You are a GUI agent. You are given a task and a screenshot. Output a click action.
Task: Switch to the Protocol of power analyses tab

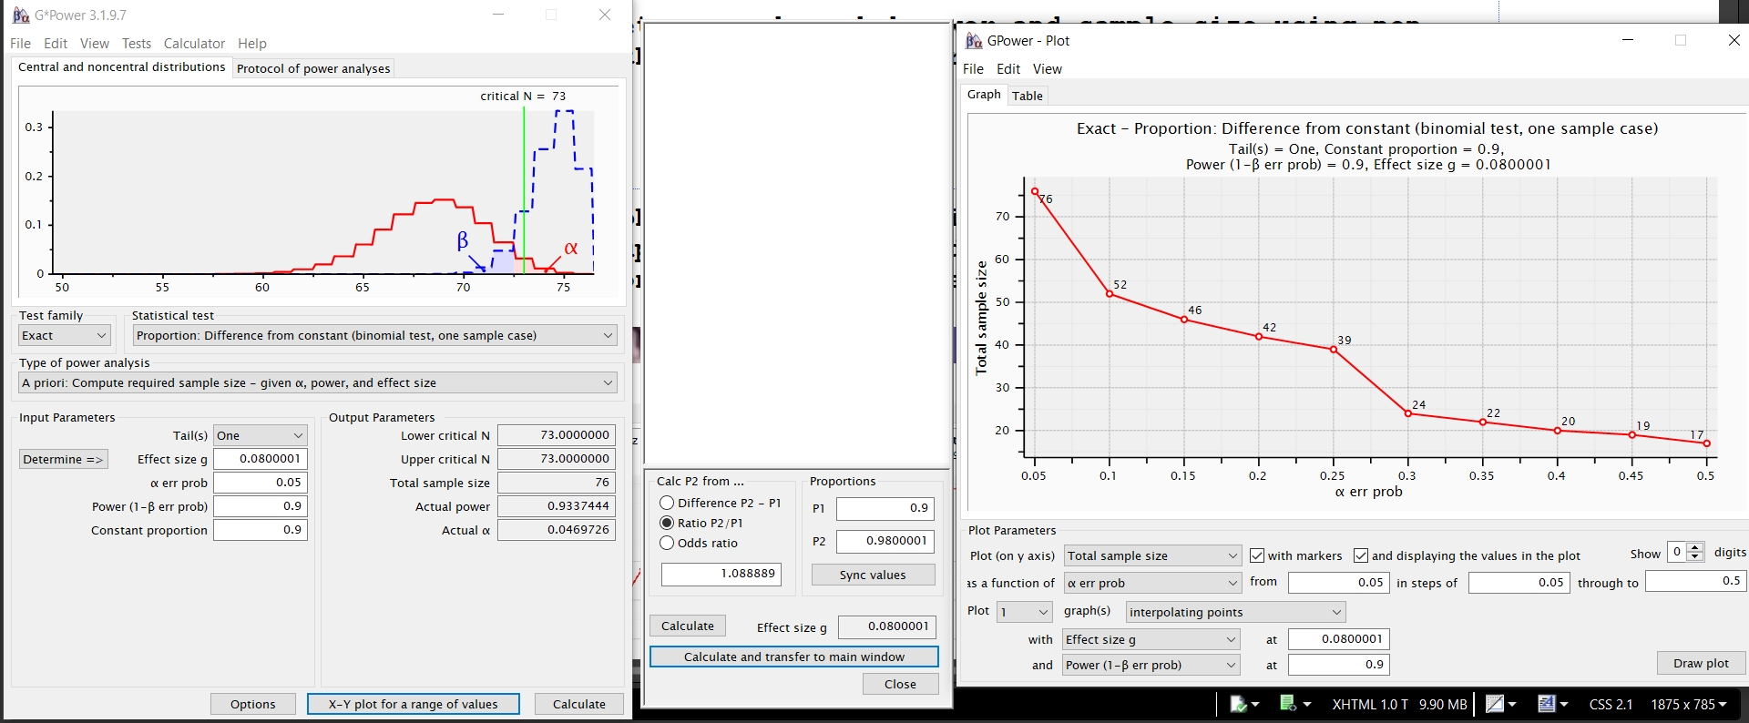point(313,68)
